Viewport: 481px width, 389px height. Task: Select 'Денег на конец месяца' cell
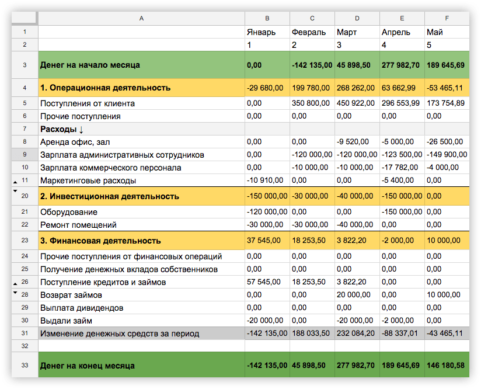141,365
